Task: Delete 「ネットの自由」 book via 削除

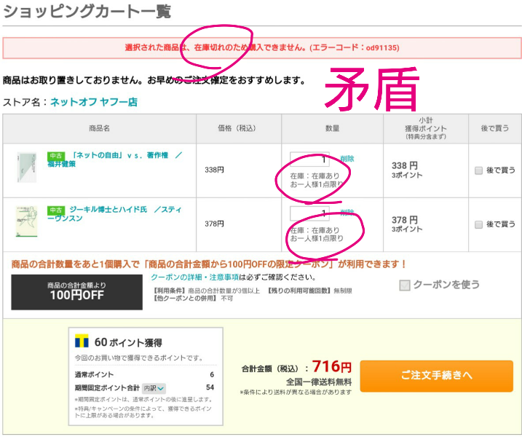Action: [347, 159]
